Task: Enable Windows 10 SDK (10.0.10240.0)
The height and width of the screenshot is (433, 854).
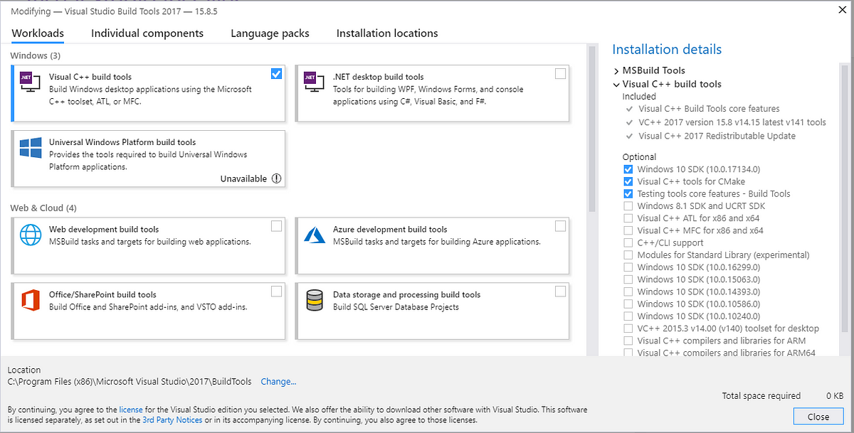Action: [x=628, y=316]
